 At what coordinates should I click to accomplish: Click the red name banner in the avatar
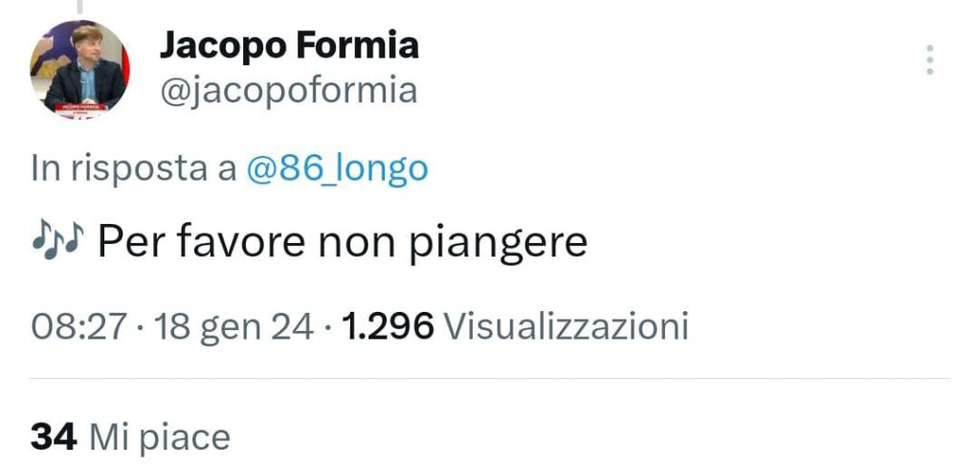point(80,108)
